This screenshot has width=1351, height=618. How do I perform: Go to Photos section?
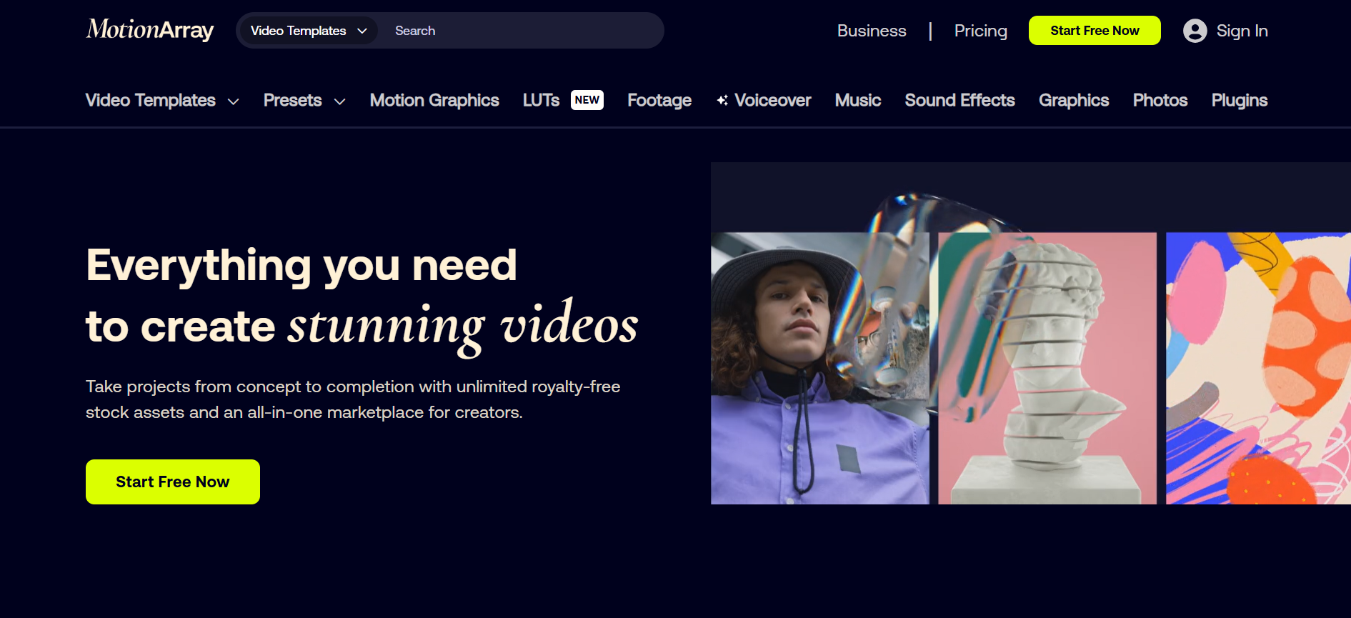coord(1160,100)
